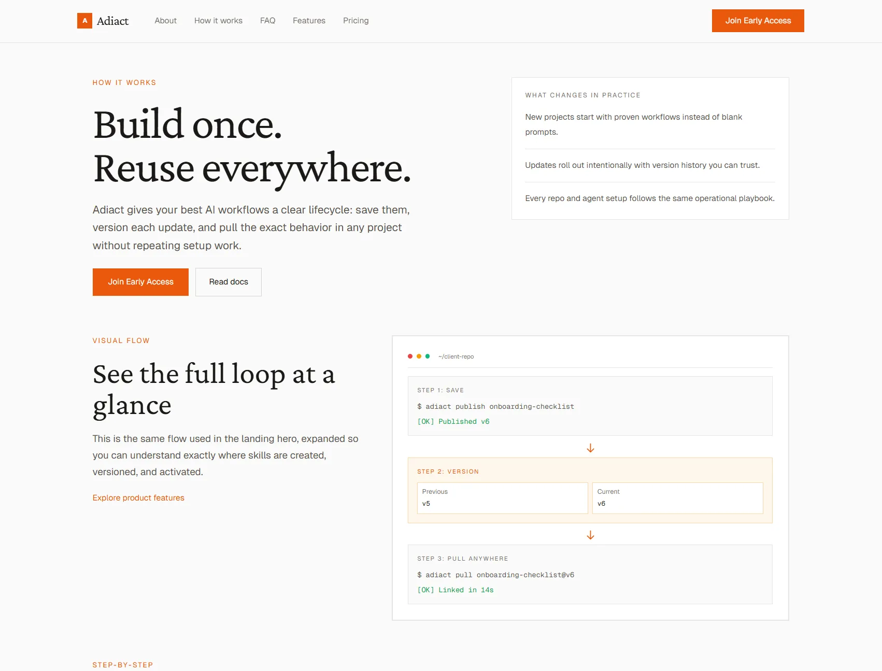Click 'Every repo and agent setup' line
The width and height of the screenshot is (882, 671).
point(650,198)
